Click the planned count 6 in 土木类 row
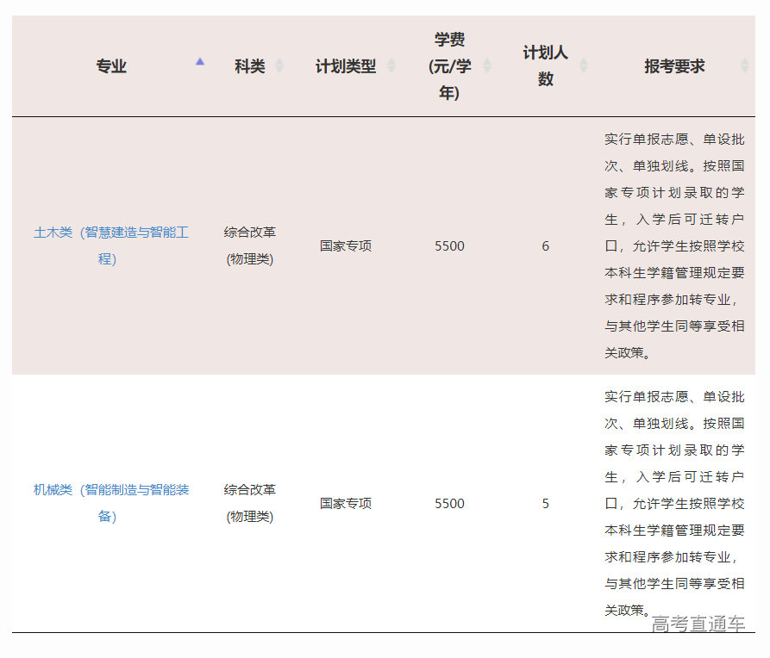Viewport: 770px width, 658px height. point(545,246)
